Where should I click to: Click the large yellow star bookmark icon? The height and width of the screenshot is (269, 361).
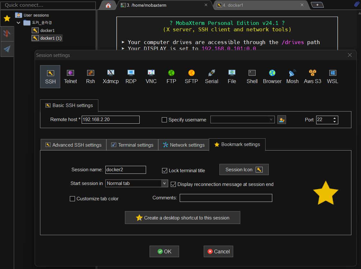pyautogui.click(x=325, y=193)
